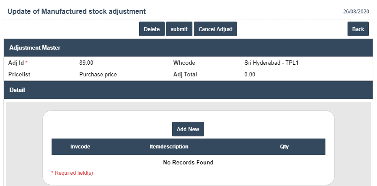The height and width of the screenshot is (186, 377).
Task: Click the Whcode field label
Action: pyautogui.click(x=184, y=63)
